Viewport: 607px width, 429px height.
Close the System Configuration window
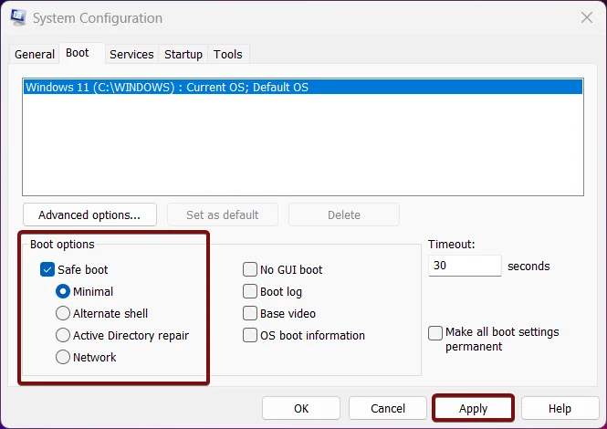(x=587, y=17)
